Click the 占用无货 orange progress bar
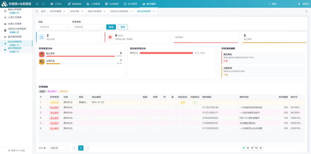 53,64
